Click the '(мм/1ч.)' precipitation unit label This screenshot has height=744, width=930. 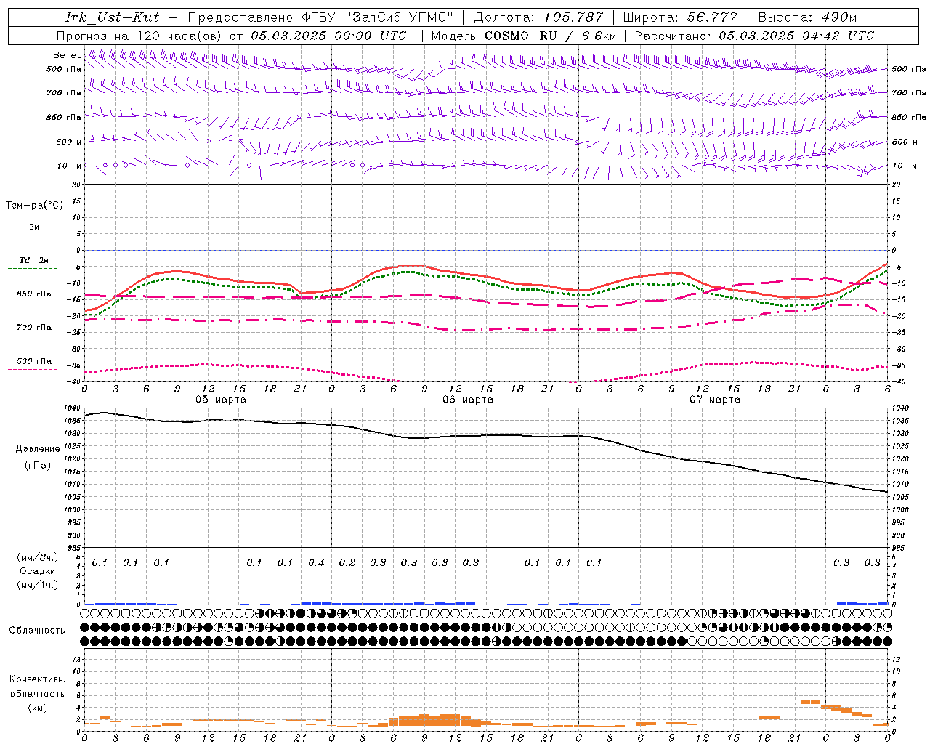click(x=37, y=585)
